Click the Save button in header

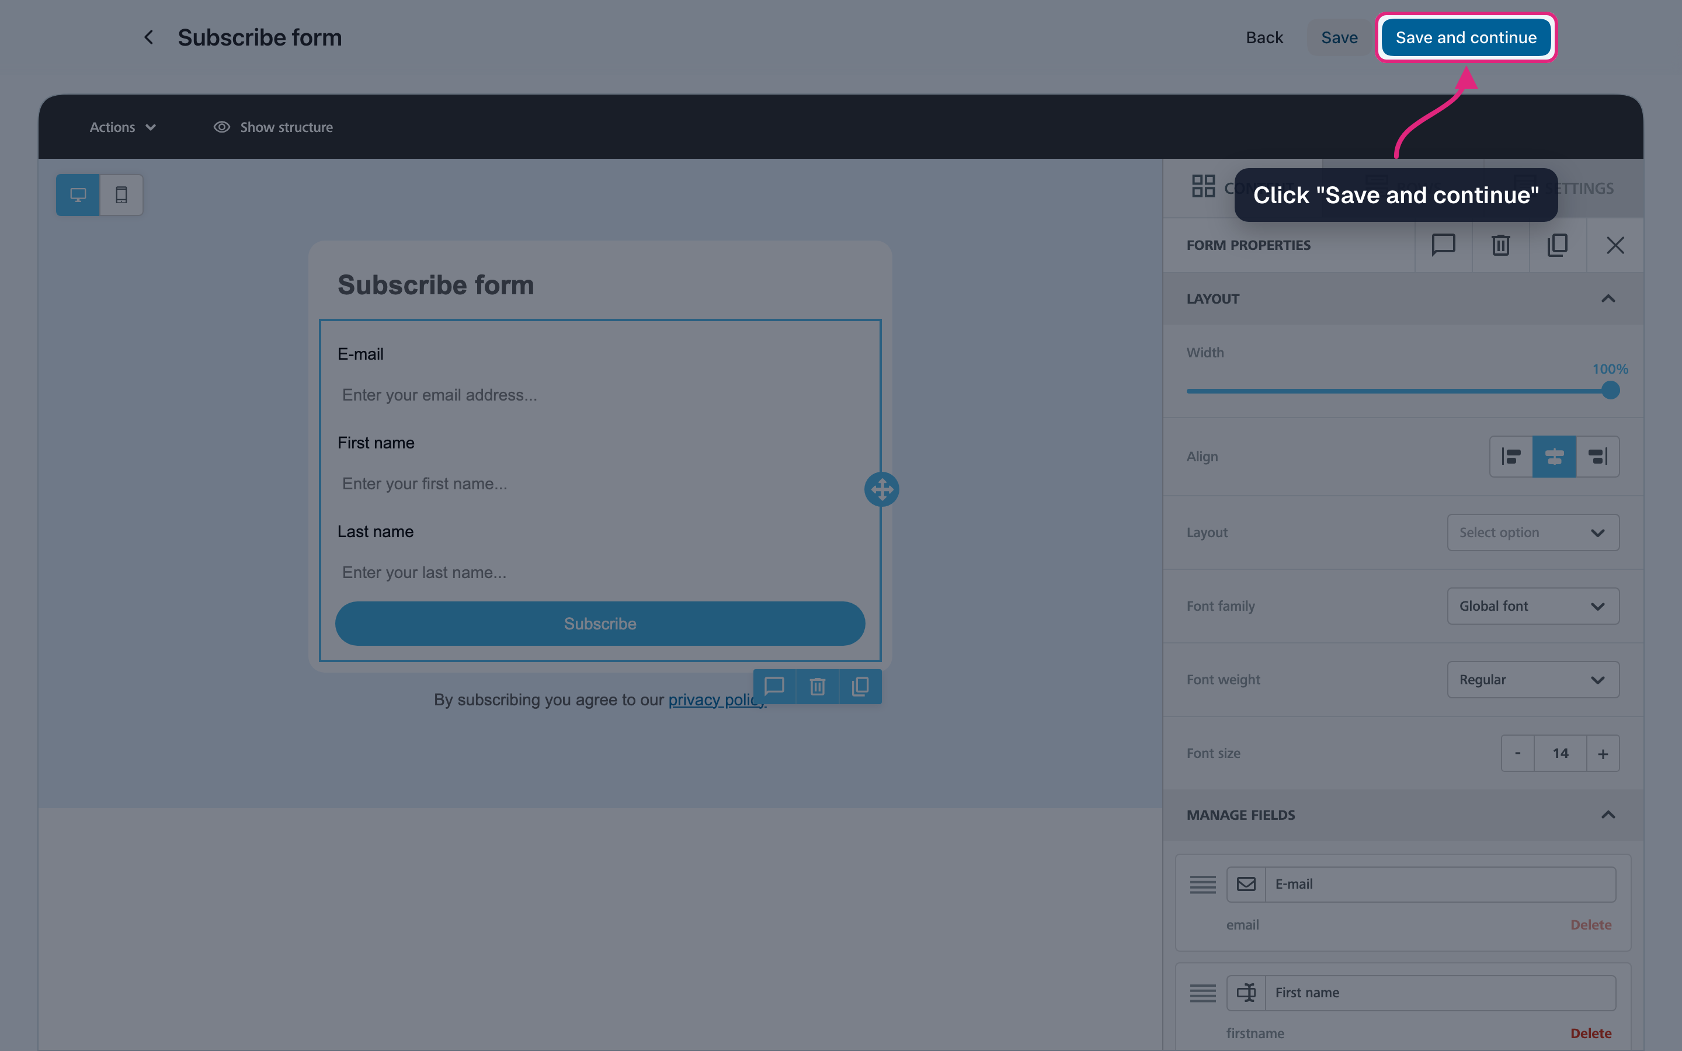[1339, 37]
